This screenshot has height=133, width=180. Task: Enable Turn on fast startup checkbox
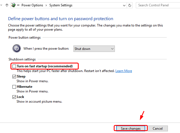[x=14, y=66]
